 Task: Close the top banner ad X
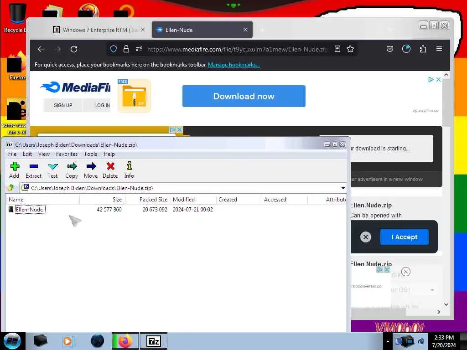tap(438, 79)
